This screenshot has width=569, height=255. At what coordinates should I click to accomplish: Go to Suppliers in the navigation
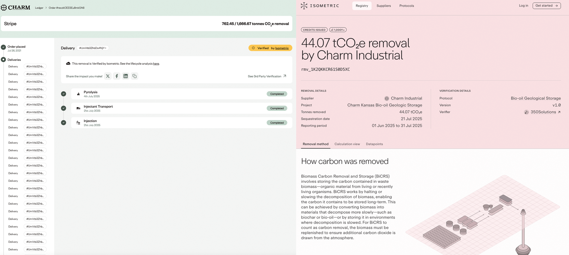(383, 6)
